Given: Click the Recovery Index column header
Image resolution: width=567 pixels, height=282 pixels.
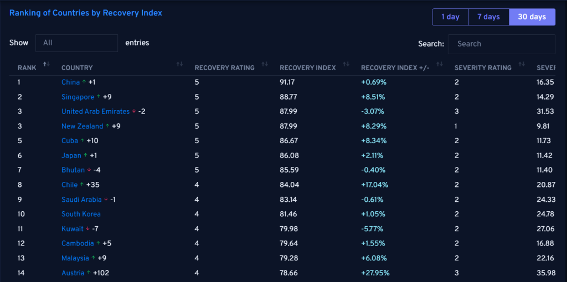Looking at the screenshot, I should point(308,68).
